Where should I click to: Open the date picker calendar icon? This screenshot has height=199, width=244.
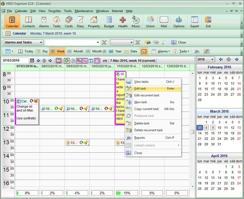point(32,60)
